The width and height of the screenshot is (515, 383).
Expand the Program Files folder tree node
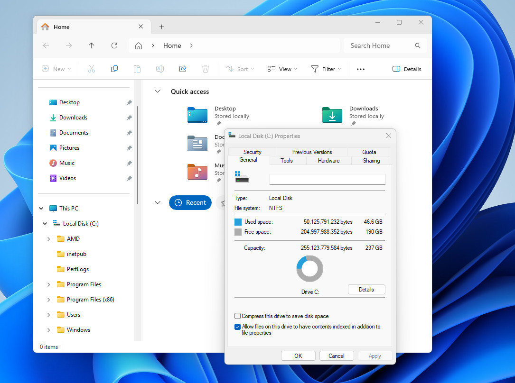coord(48,284)
